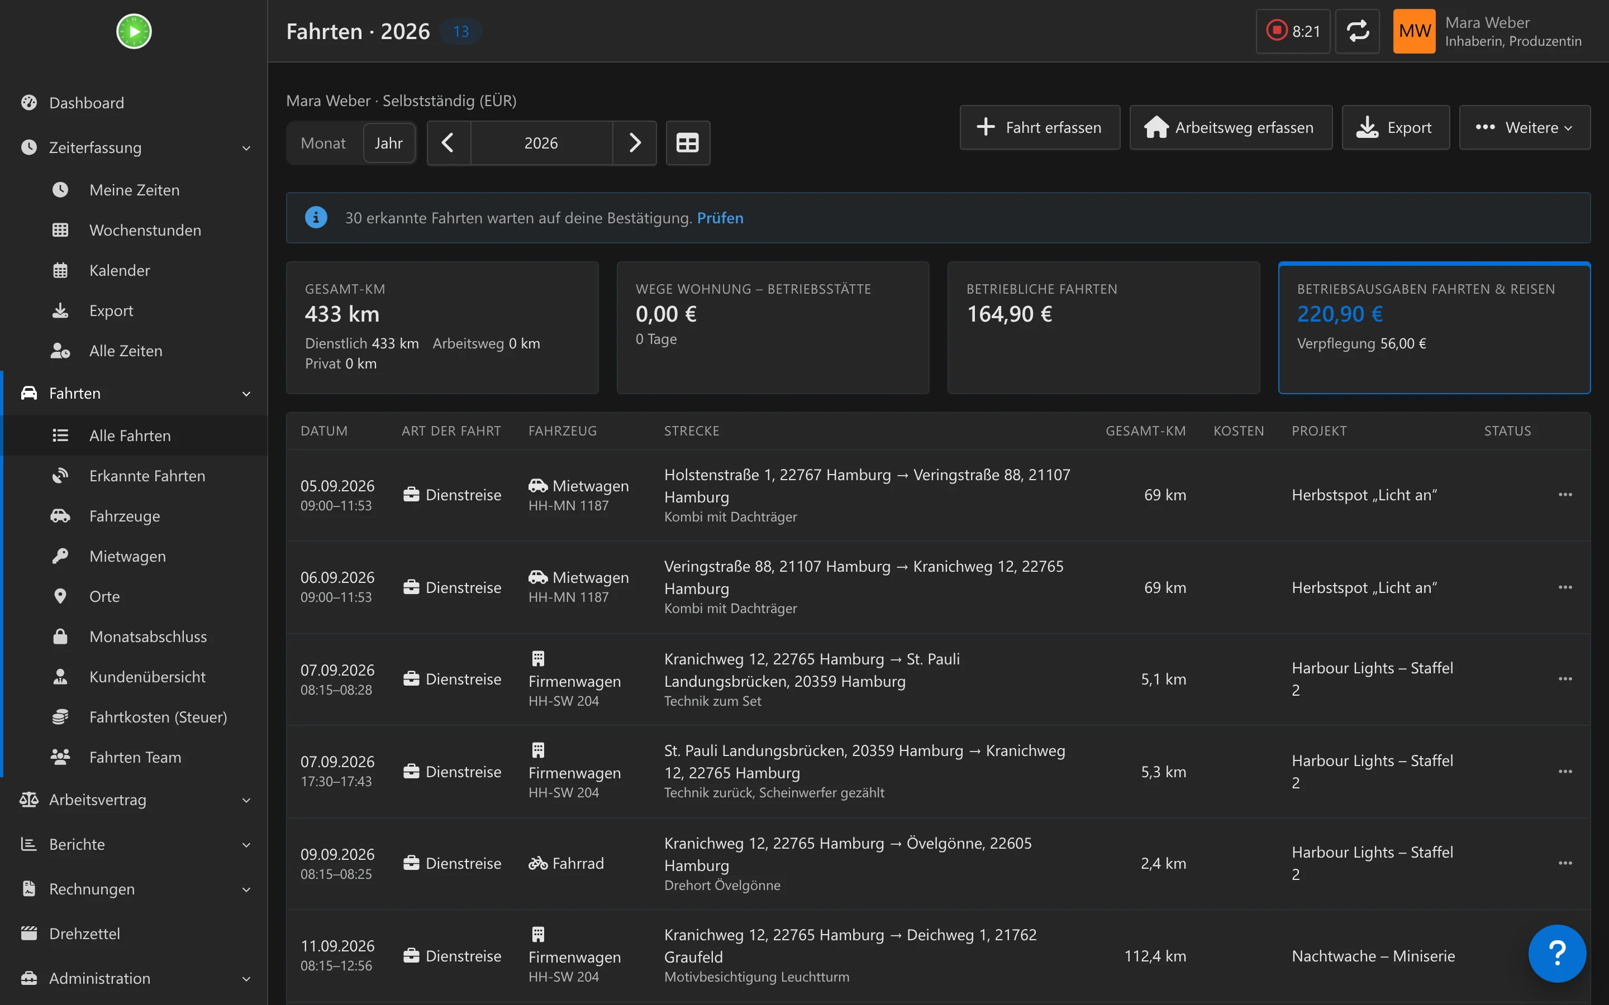Go to next year arrow
Screen dimensions: 1609x1005
(x=634, y=143)
